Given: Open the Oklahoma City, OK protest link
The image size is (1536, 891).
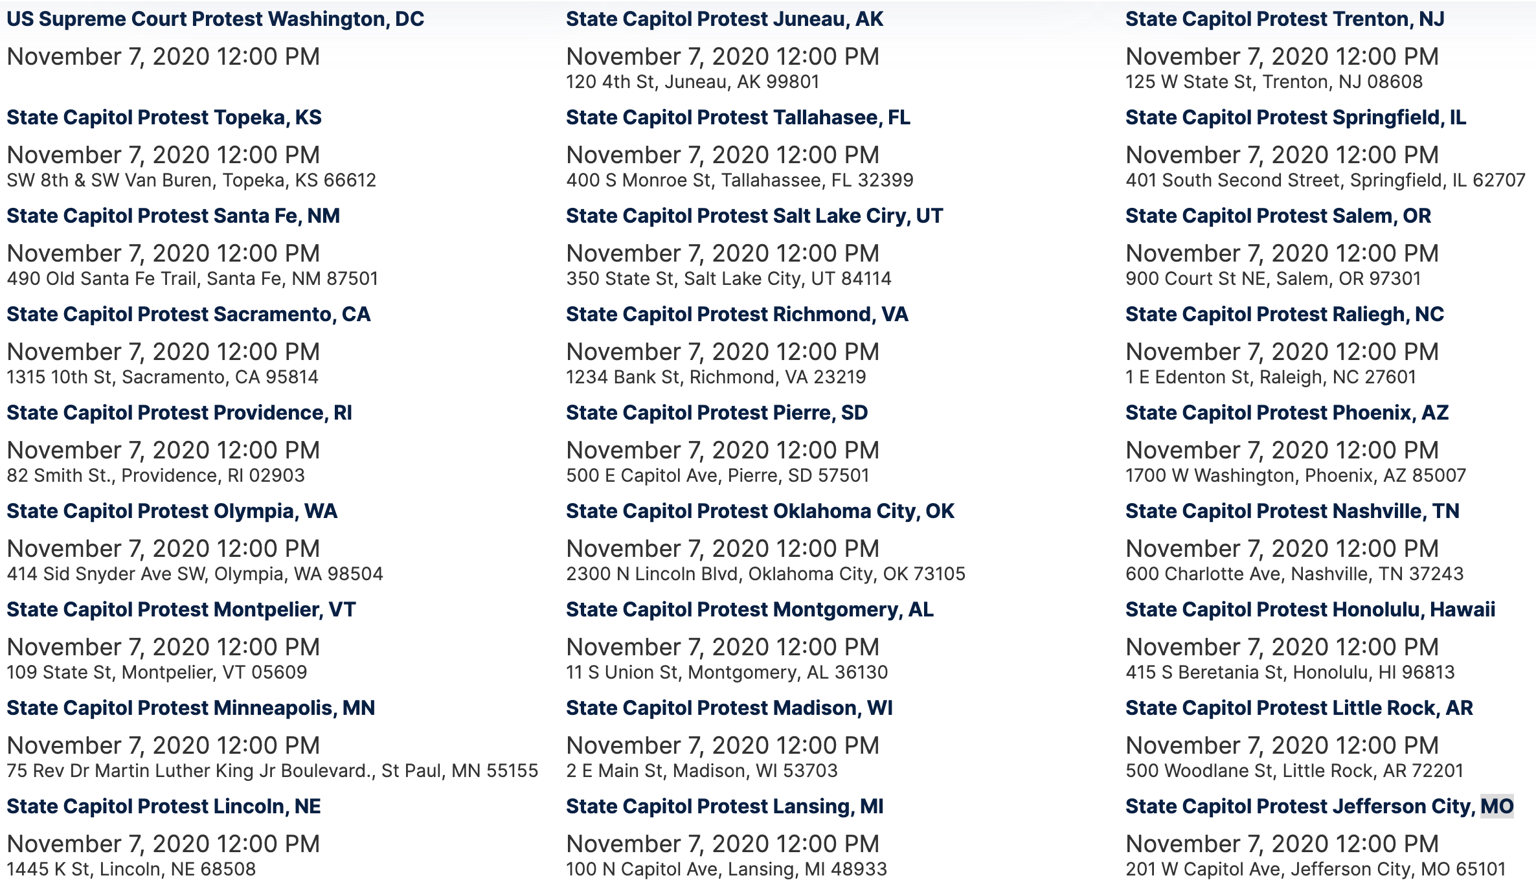Looking at the screenshot, I should pyautogui.click(x=760, y=512).
